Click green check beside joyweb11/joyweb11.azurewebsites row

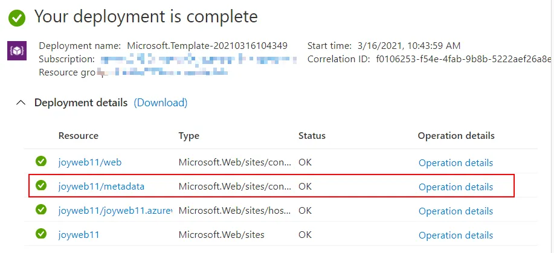(41, 210)
